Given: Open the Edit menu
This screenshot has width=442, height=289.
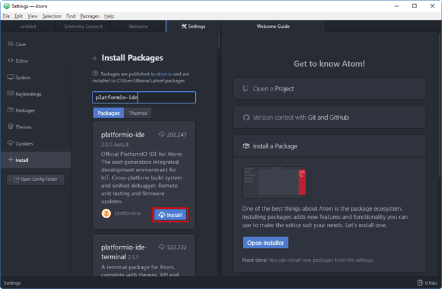Looking at the screenshot, I should (18, 16).
